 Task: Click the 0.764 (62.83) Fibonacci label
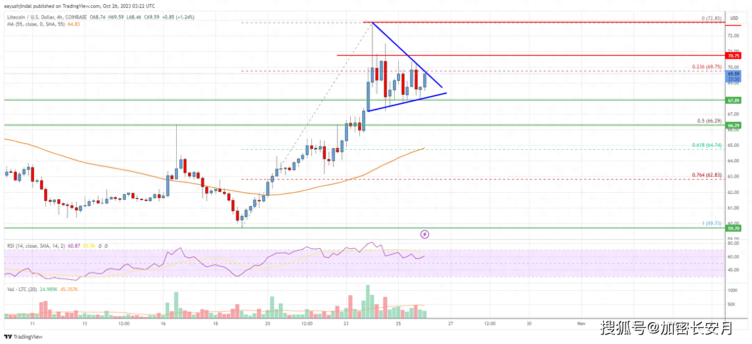(x=707, y=175)
